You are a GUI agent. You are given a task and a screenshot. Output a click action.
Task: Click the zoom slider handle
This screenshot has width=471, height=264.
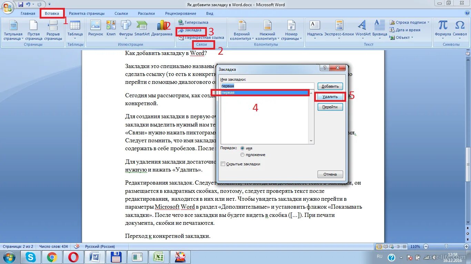[447, 246]
